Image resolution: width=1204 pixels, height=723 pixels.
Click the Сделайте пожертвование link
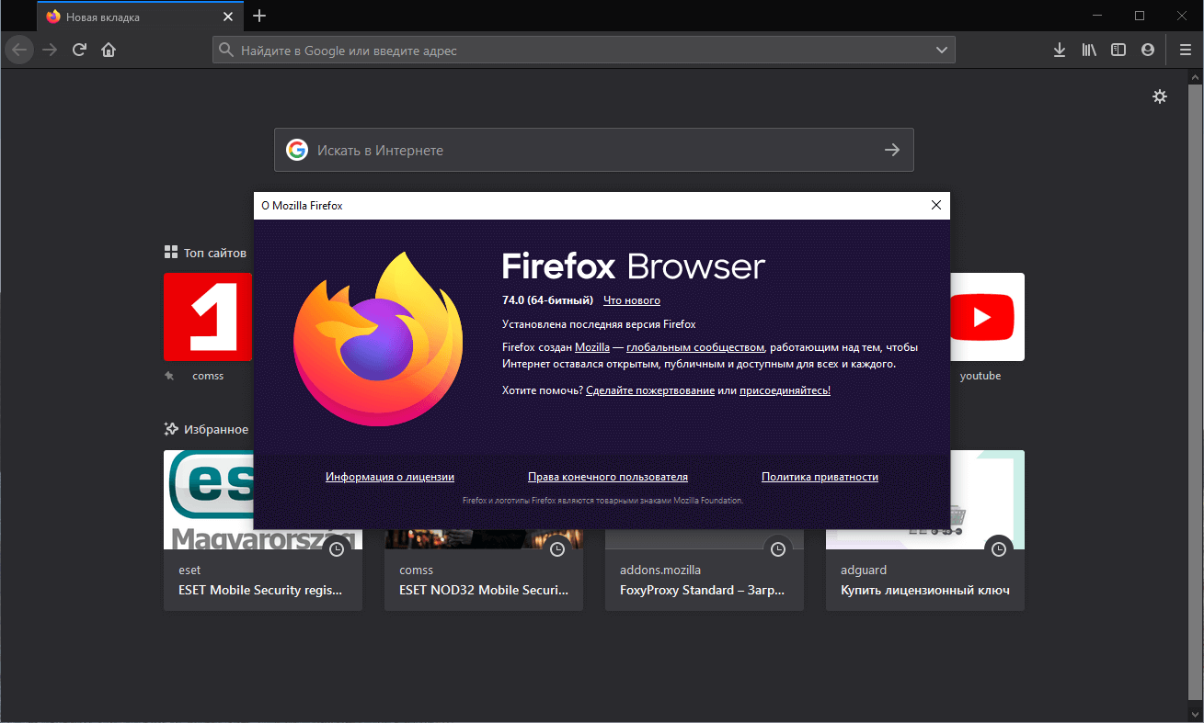click(x=650, y=390)
